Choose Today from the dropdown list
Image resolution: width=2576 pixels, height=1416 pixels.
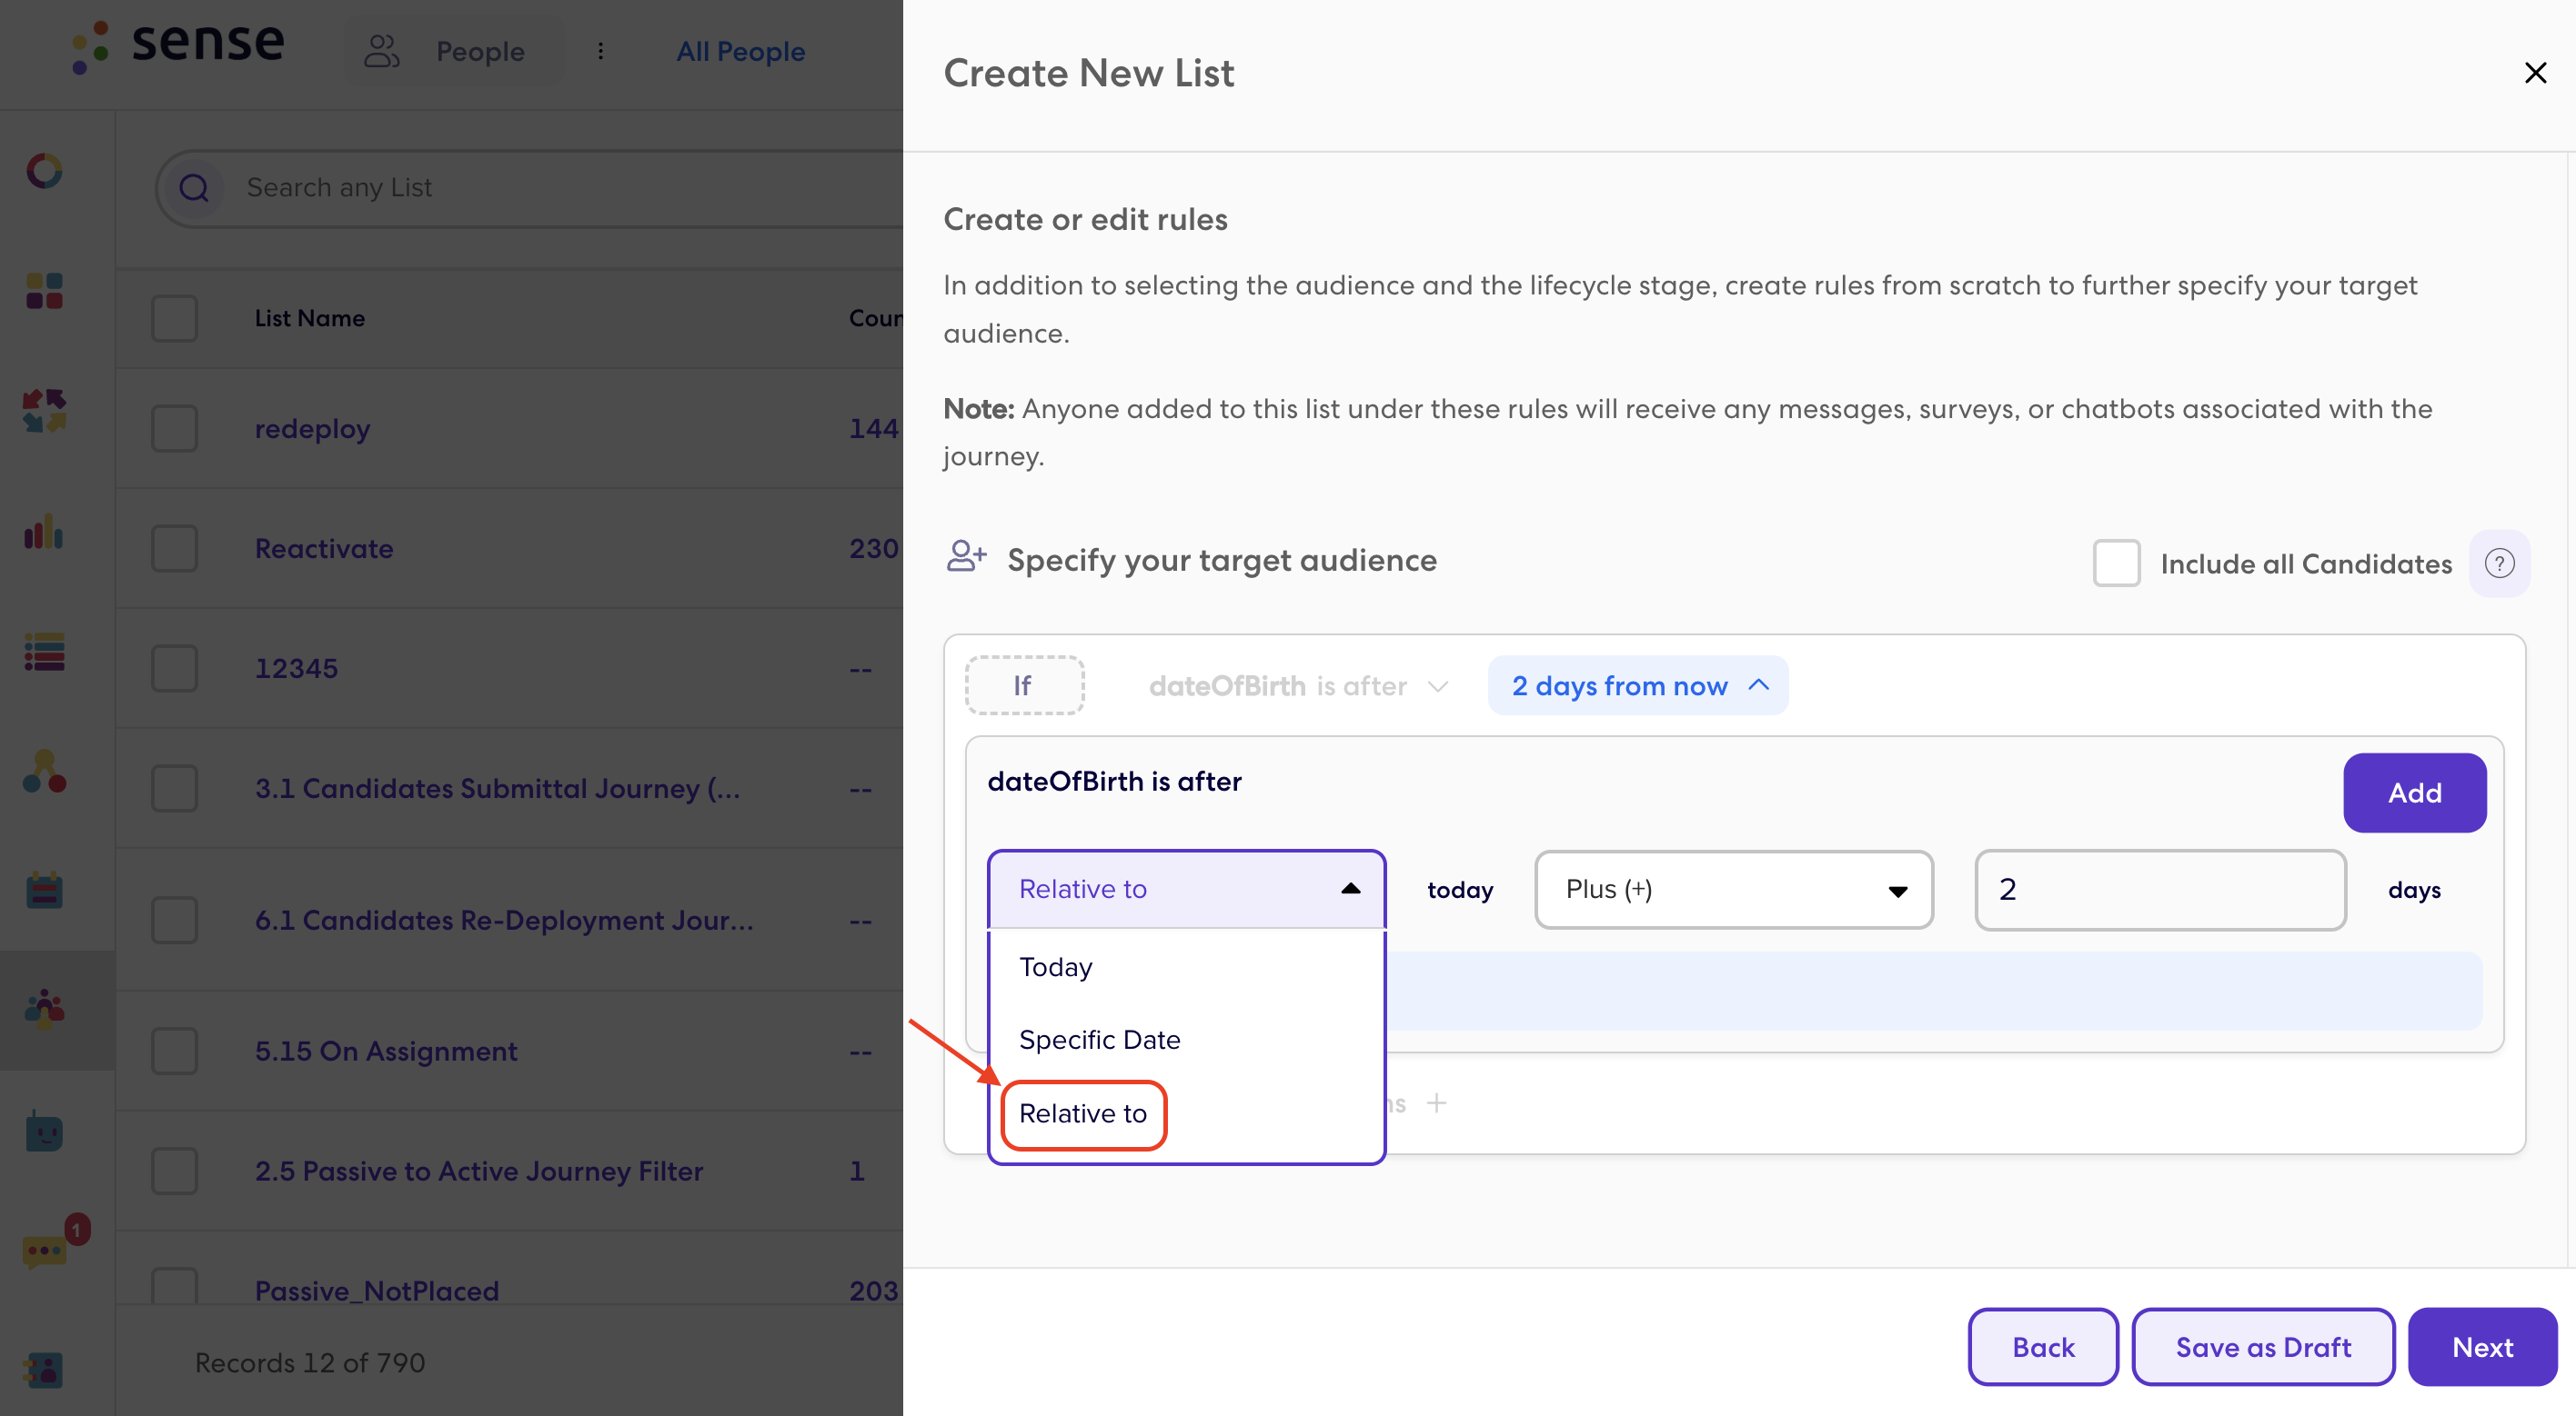pyautogui.click(x=1055, y=967)
